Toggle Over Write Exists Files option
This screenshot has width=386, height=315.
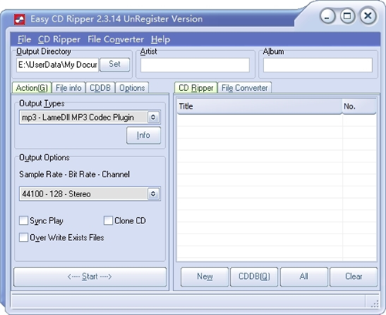point(24,237)
